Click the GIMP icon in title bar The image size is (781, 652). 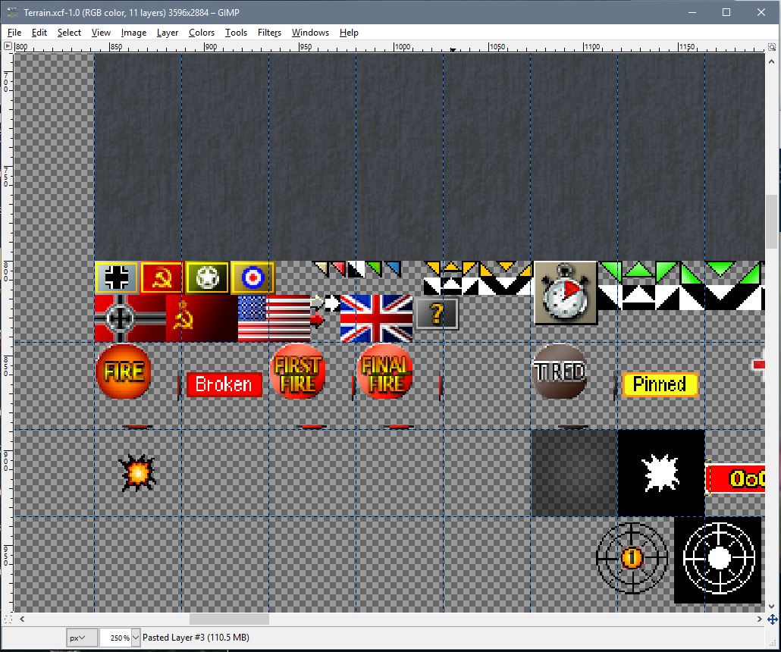click(13, 12)
